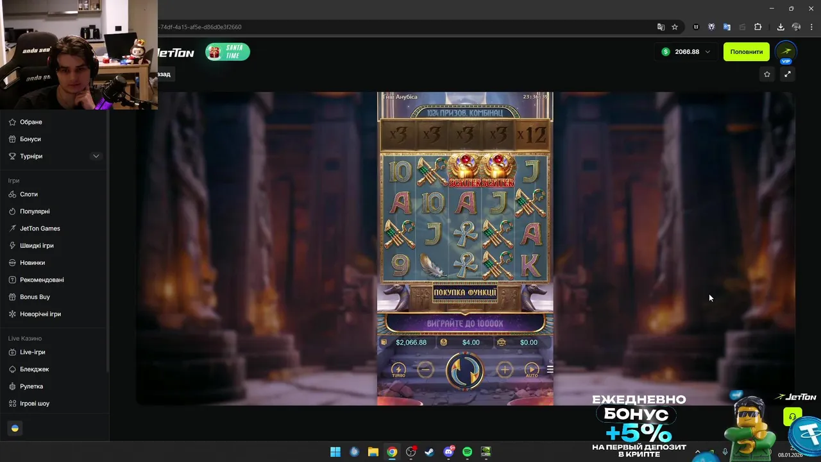Open Турніри in sidebar
This screenshot has height=462, width=821.
tap(31, 157)
